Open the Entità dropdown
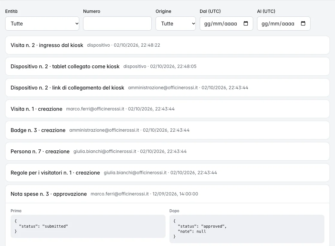 (x=42, y=24)
